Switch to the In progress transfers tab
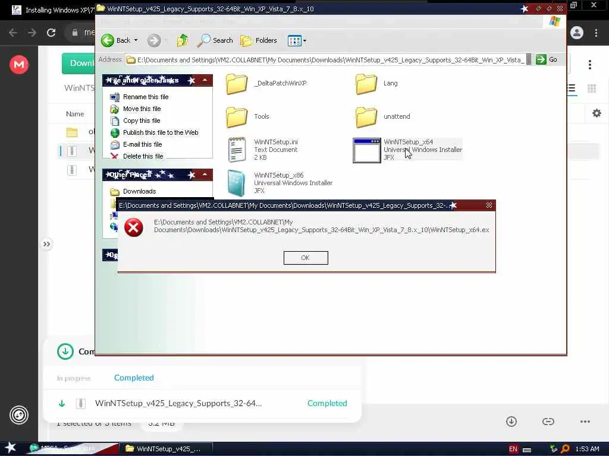The height and width of the screenshot is (456, 609). point(74,378)
